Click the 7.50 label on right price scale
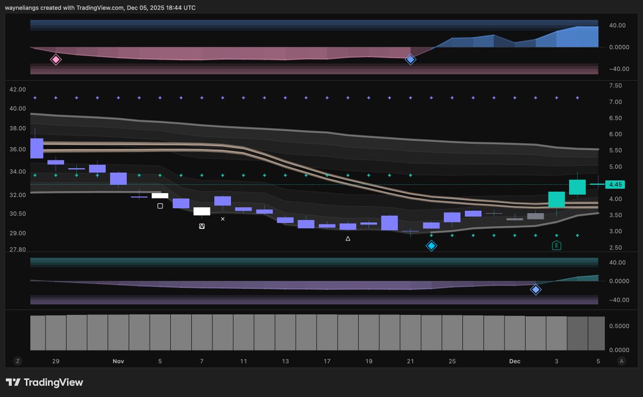Image resolution: width=643 pixels, height=397 pixels. pyautogui.click(x=615, y=86)
